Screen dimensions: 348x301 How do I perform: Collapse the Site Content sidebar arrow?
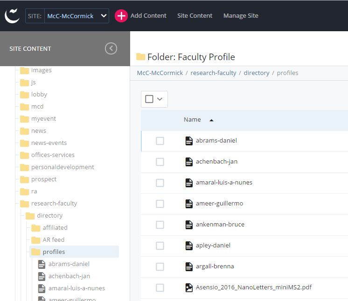(x=111, y=48)
